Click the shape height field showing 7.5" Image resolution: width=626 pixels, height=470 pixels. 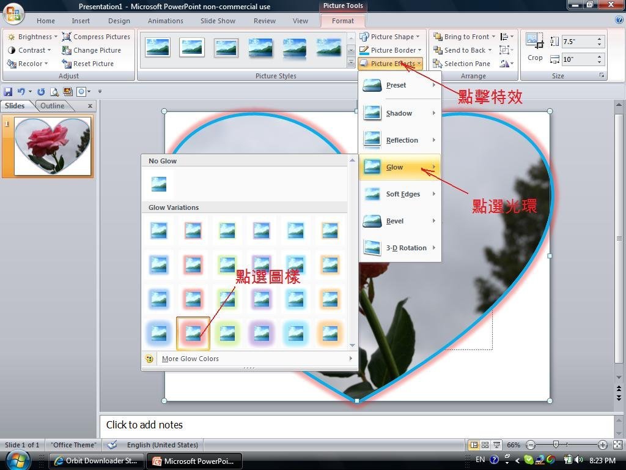click(579, 42)
